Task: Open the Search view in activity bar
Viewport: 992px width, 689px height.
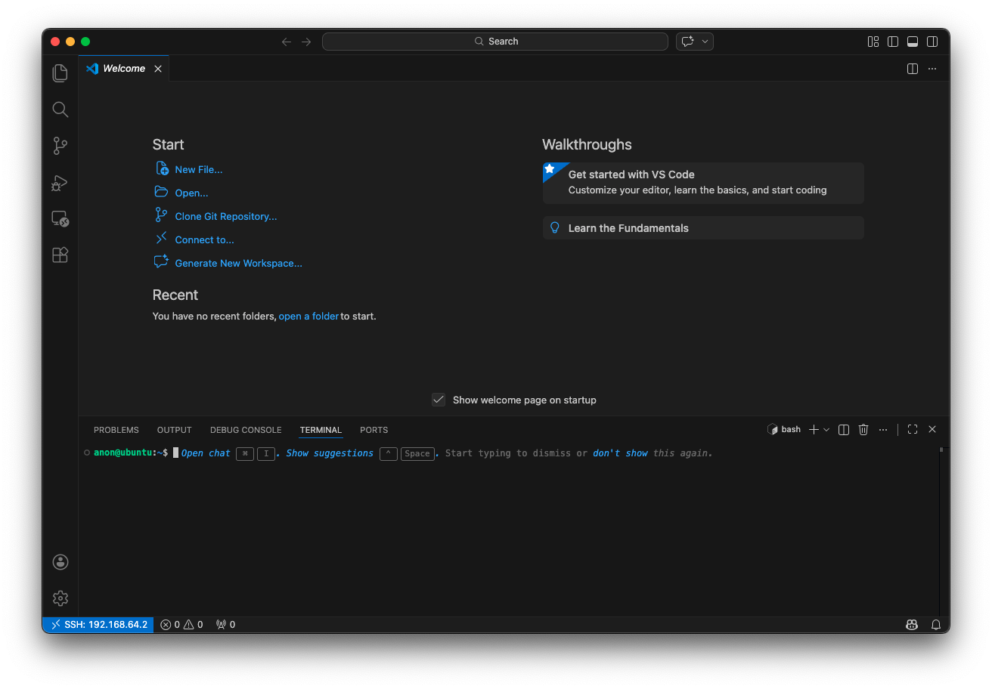Action: [60, 110]
